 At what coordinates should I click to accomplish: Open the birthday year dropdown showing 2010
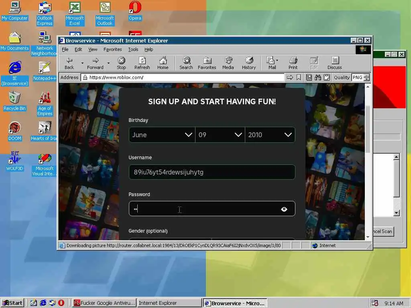tap(270, 135)
